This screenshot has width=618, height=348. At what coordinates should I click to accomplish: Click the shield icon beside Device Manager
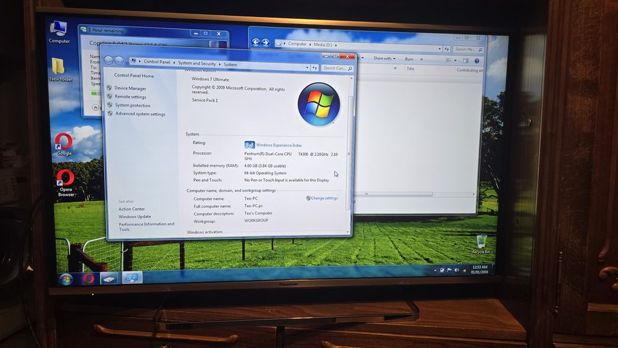tap(109, 88)
